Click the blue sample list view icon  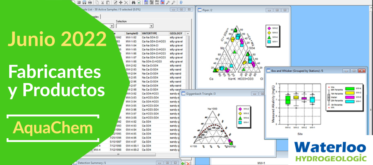click(x=146, y=2)
